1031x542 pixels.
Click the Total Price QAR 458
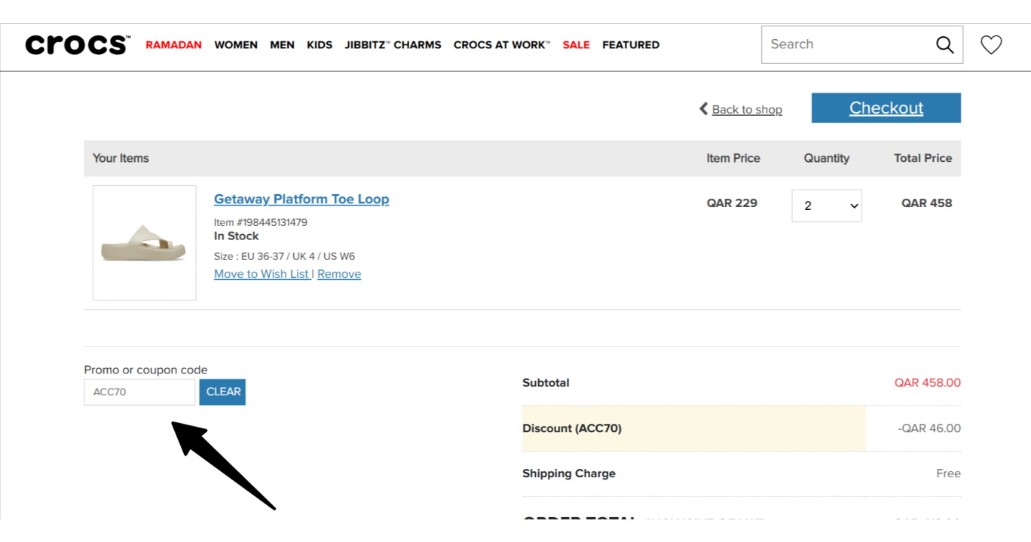[927, 202]
